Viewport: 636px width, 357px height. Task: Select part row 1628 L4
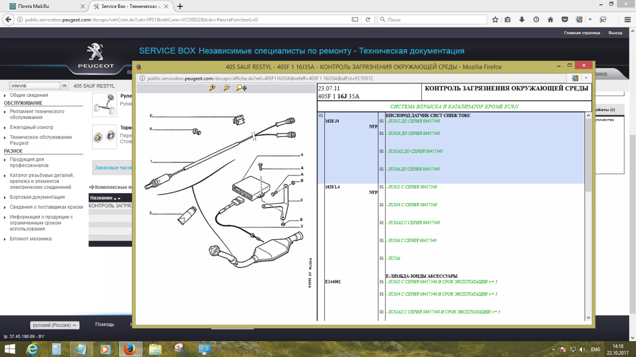tap(332, 187)
